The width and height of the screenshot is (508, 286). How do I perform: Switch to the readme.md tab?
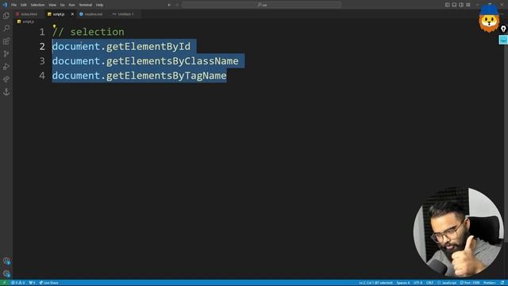coord(94,14)
